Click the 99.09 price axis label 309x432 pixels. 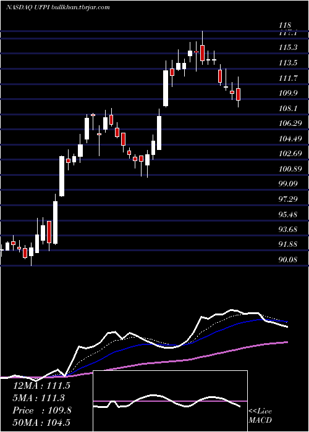[288, 184]
